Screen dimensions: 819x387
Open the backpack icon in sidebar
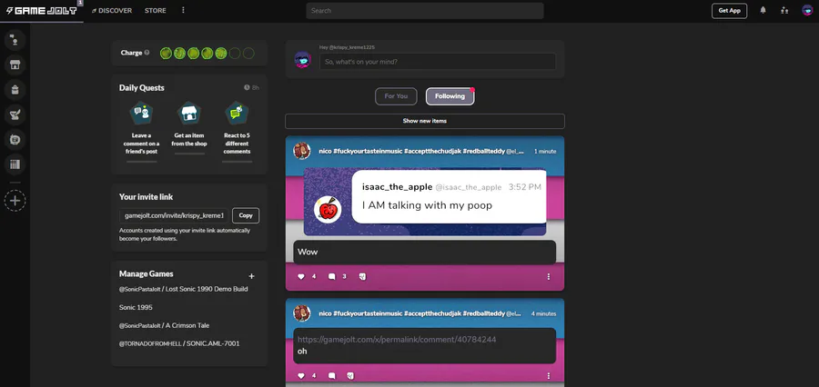coord(15,90)
